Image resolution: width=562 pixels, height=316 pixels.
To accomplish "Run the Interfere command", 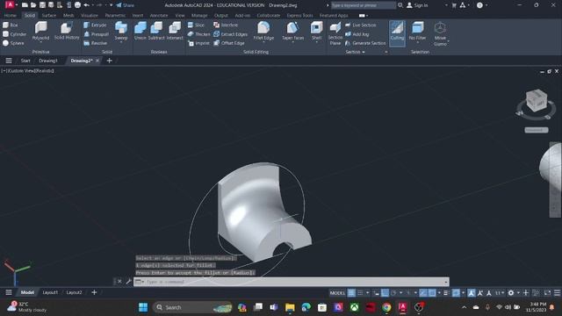I will click(226, 25).
